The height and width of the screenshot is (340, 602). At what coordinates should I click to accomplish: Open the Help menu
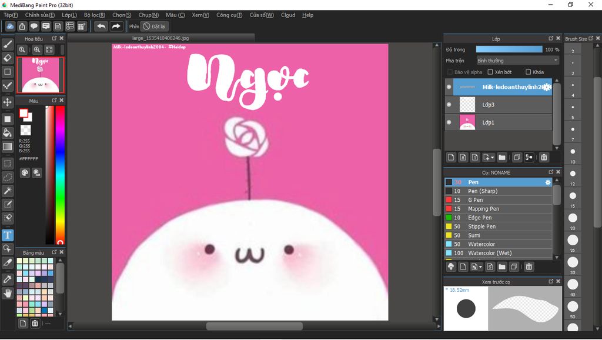click(307, 15)
